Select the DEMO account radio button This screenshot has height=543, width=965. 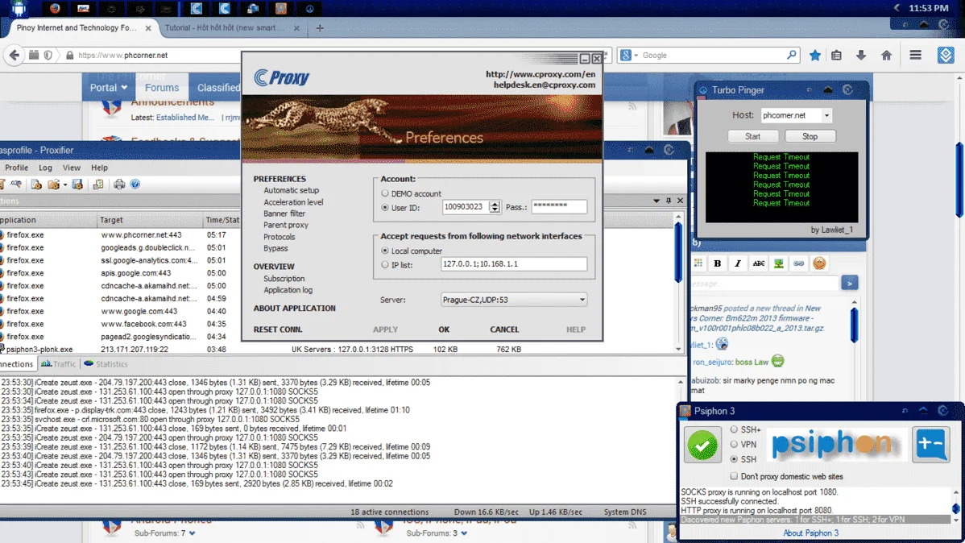(385, 193)
